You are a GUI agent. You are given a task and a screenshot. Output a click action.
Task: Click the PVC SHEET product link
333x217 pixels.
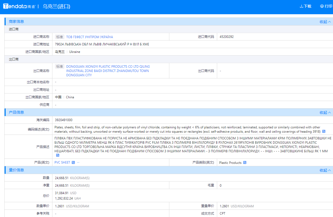pyautogui.click(x=62, y=162)
